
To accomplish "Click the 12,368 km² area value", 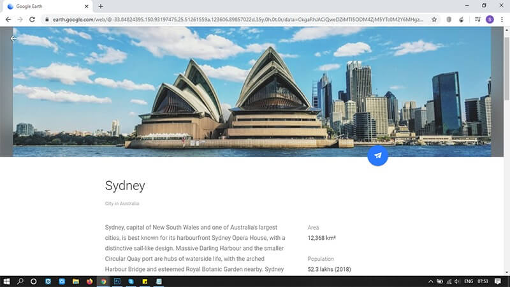I will [x=322, y=238].
